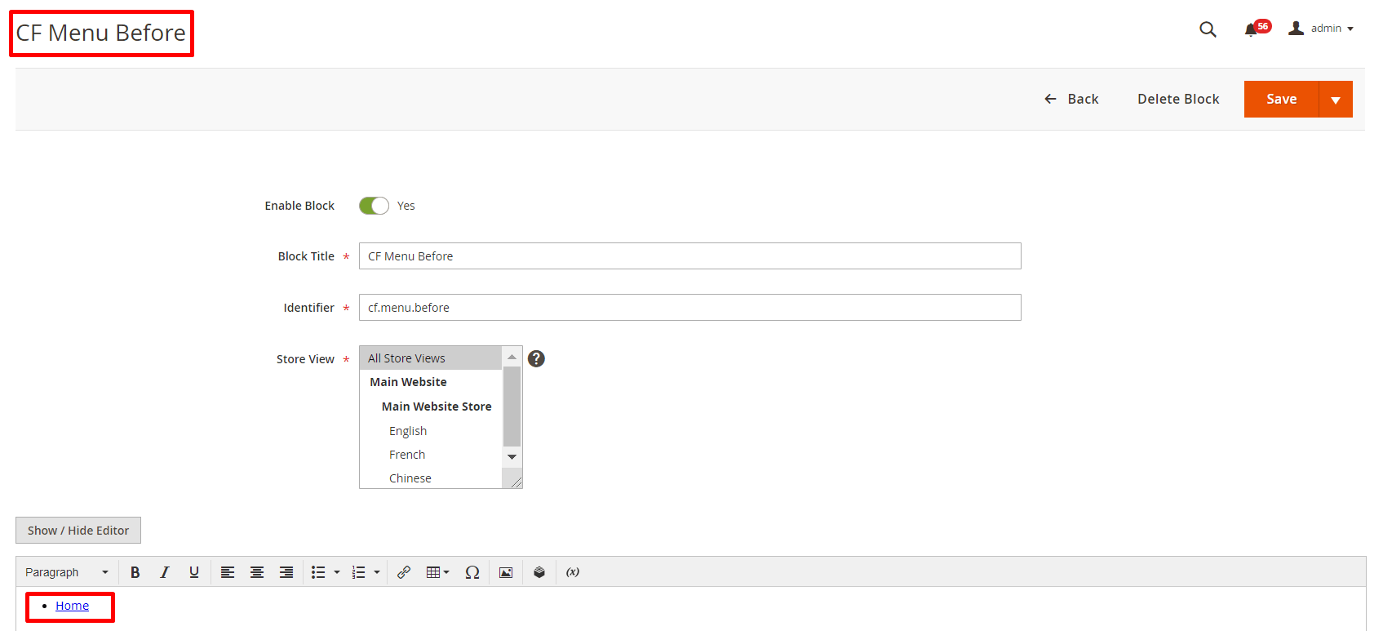Expand the bullet list style dropdown arrow
The height and width of the screenshot is (631, 1383).
tap(337, 572)
